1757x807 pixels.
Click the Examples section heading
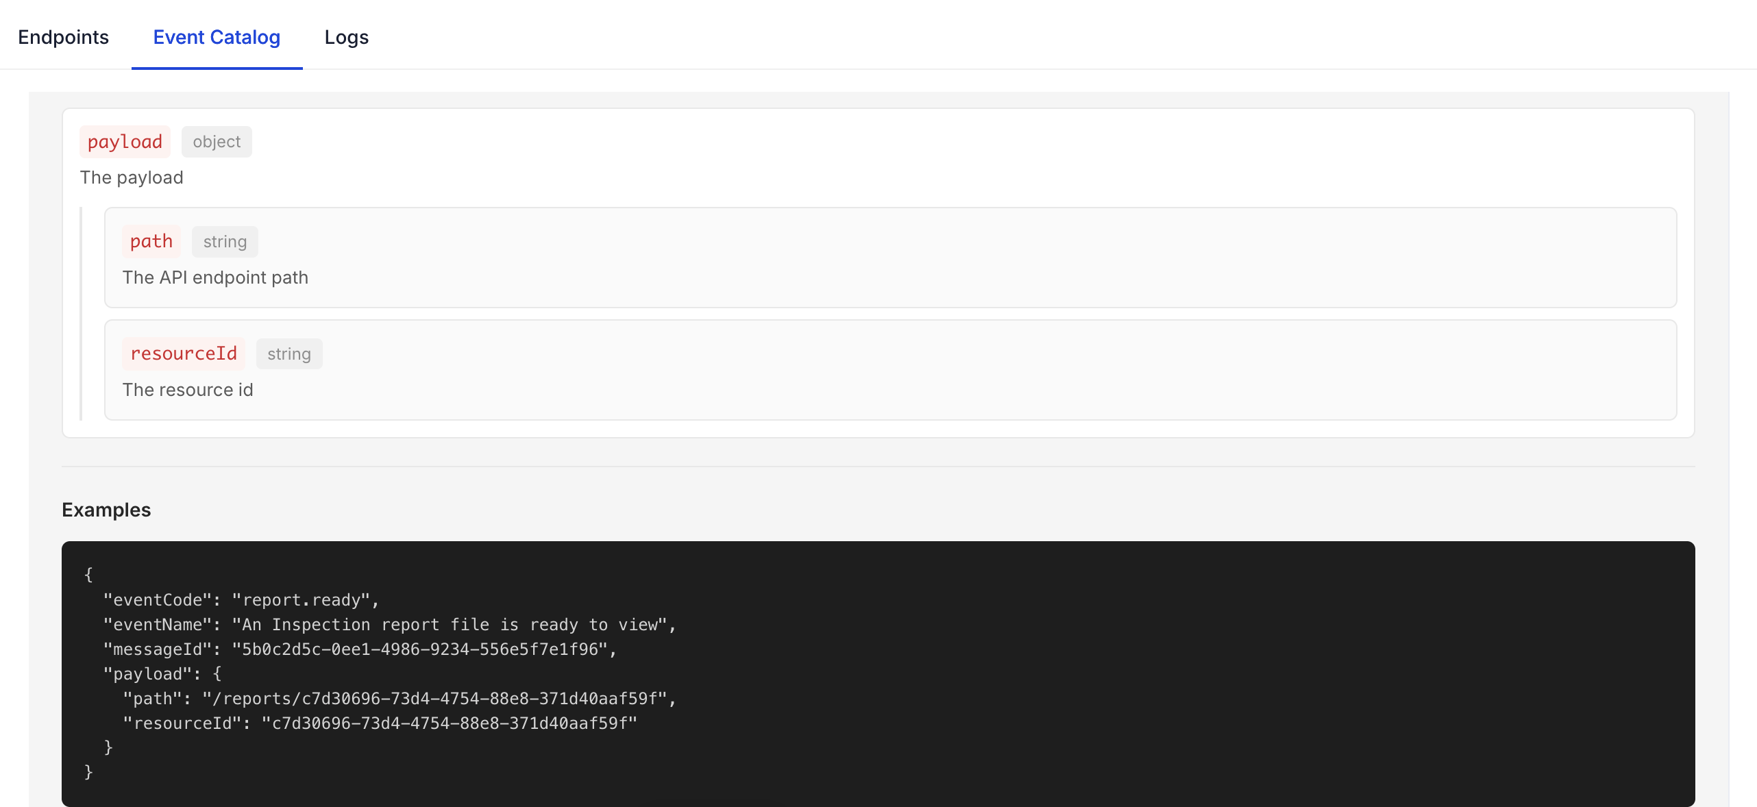106,510
